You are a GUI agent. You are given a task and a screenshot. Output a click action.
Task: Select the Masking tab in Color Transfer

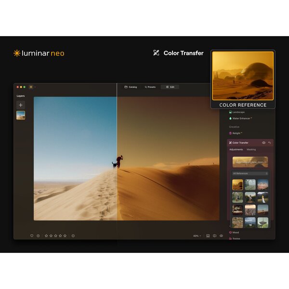[x=251, y=149]
